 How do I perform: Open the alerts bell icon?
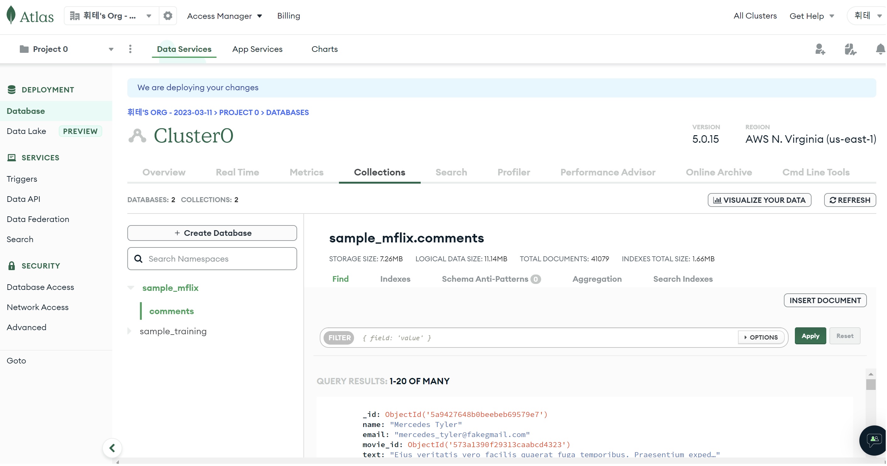tap(880, 49)
